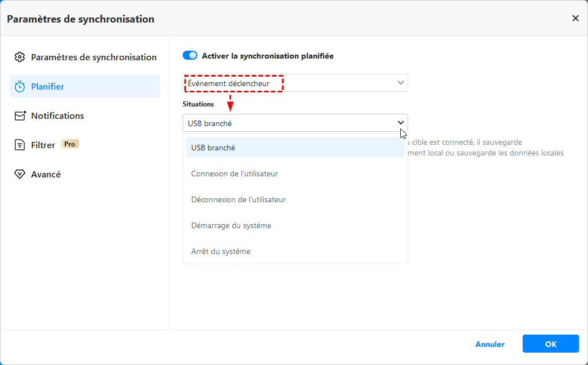
Task: Click the Pro badge next to Filtrer
Action: pyautogui.click(x=69, y=144)
